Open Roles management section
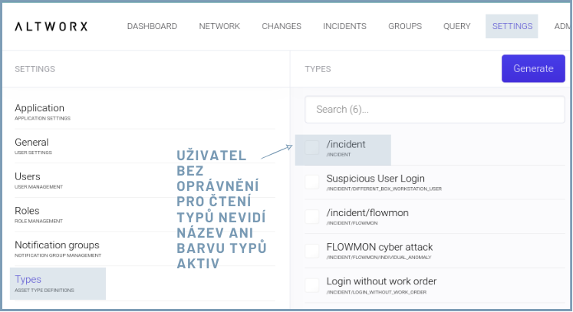 (28, 214)
